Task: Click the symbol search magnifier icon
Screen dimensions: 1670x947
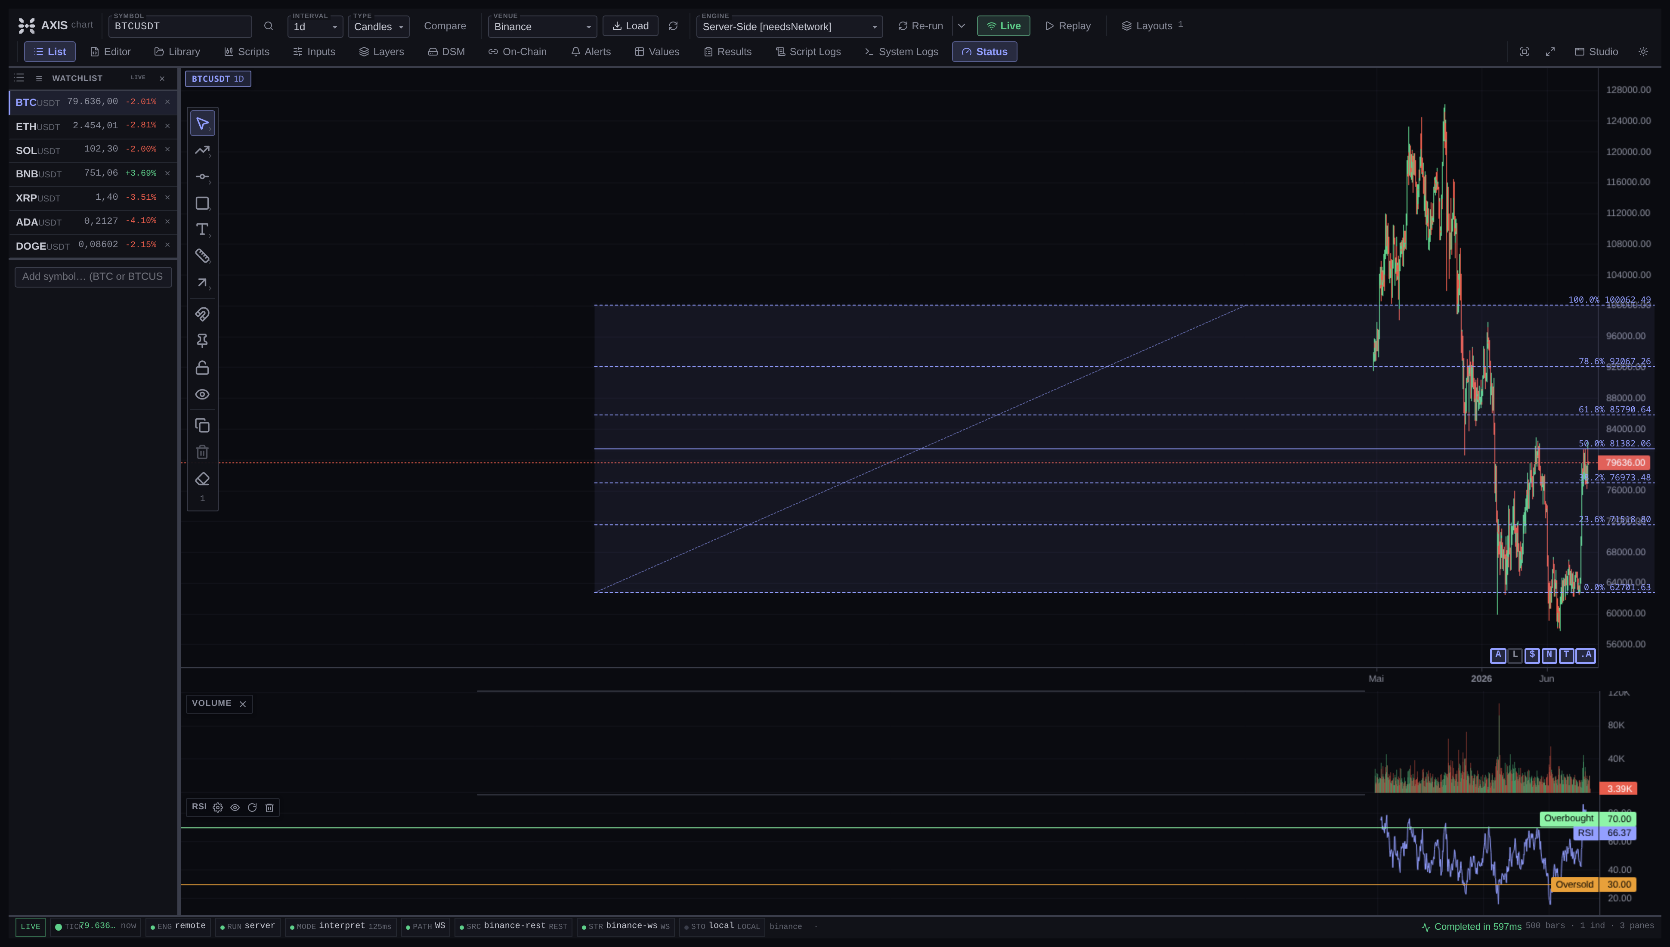Action: click(x=269, y=26)
